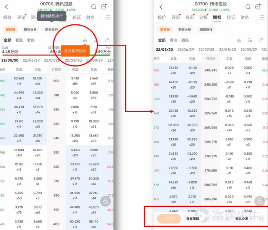Tap the back arrow on left screen
This screenshot has height=230, width=268.
coord(7,7)
